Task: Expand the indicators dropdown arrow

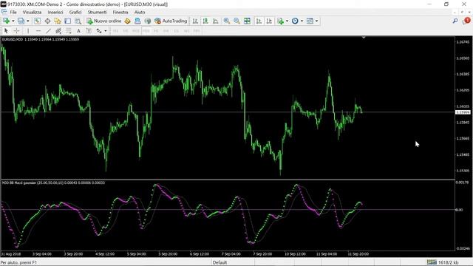Action: (287, 21)
